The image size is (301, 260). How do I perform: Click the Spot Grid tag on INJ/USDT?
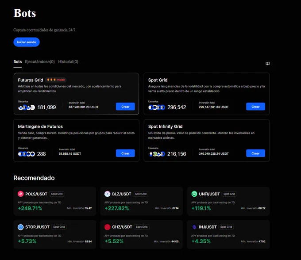coord(226,227)
